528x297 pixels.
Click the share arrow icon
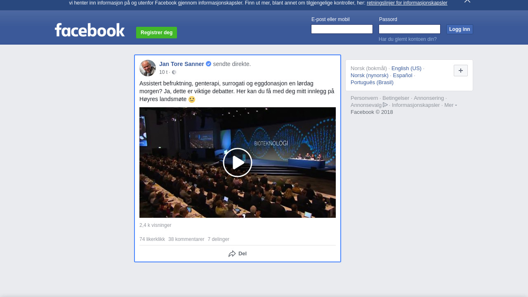(232, 254)
